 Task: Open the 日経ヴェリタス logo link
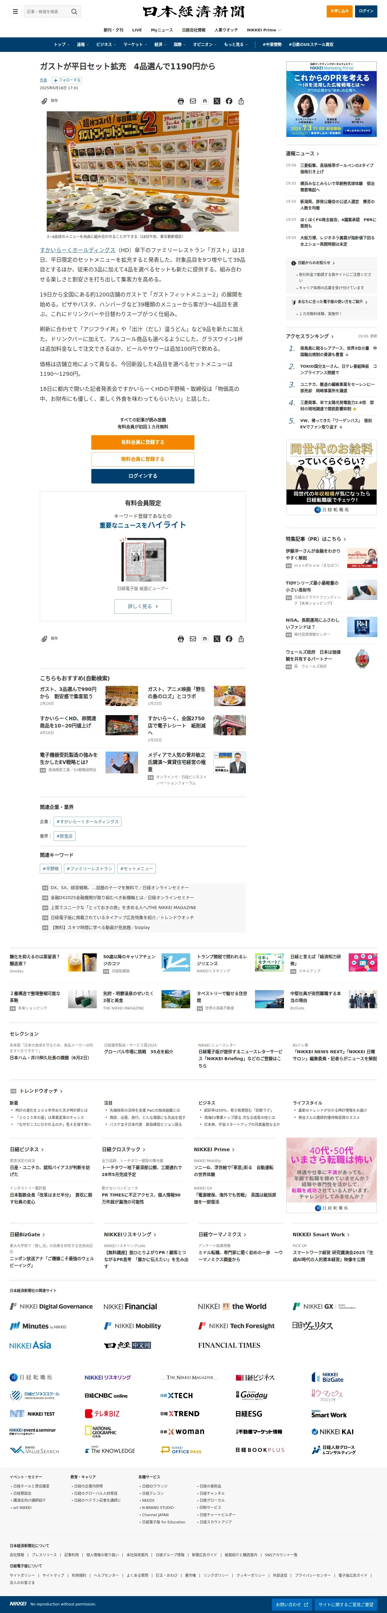(313, 1326)
